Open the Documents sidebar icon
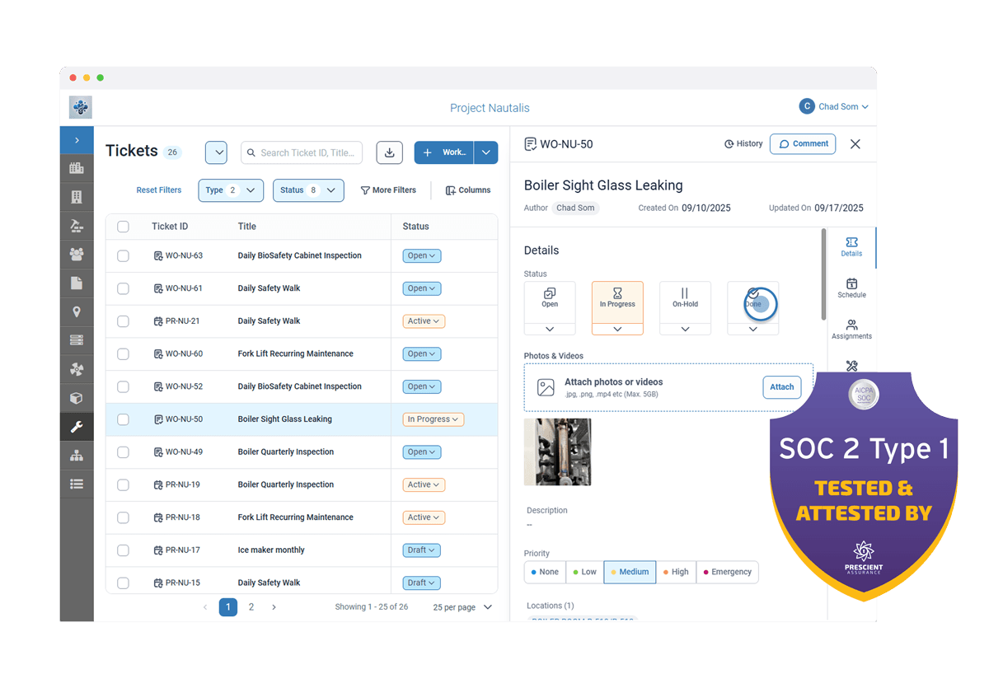The width and height of the screenshot is (989, 688). click(x=77, y=283)
